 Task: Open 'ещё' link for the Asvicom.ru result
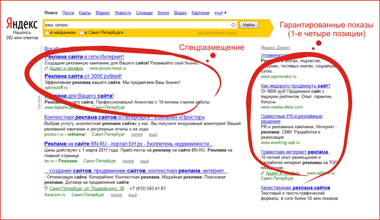tap(133, 195)
